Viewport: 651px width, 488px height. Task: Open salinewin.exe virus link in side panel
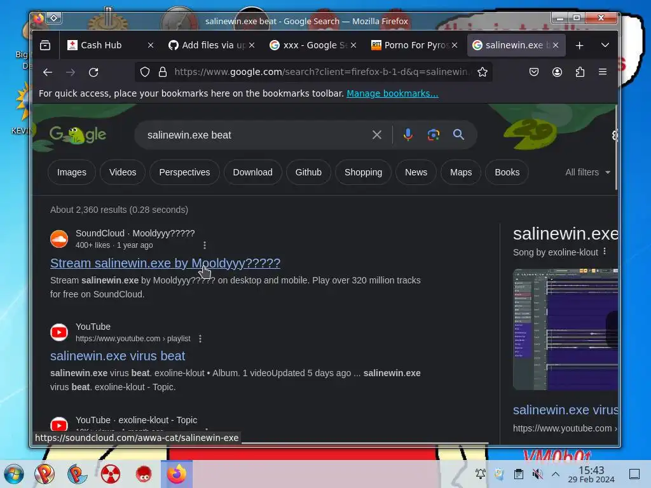(x=565, y=410)
